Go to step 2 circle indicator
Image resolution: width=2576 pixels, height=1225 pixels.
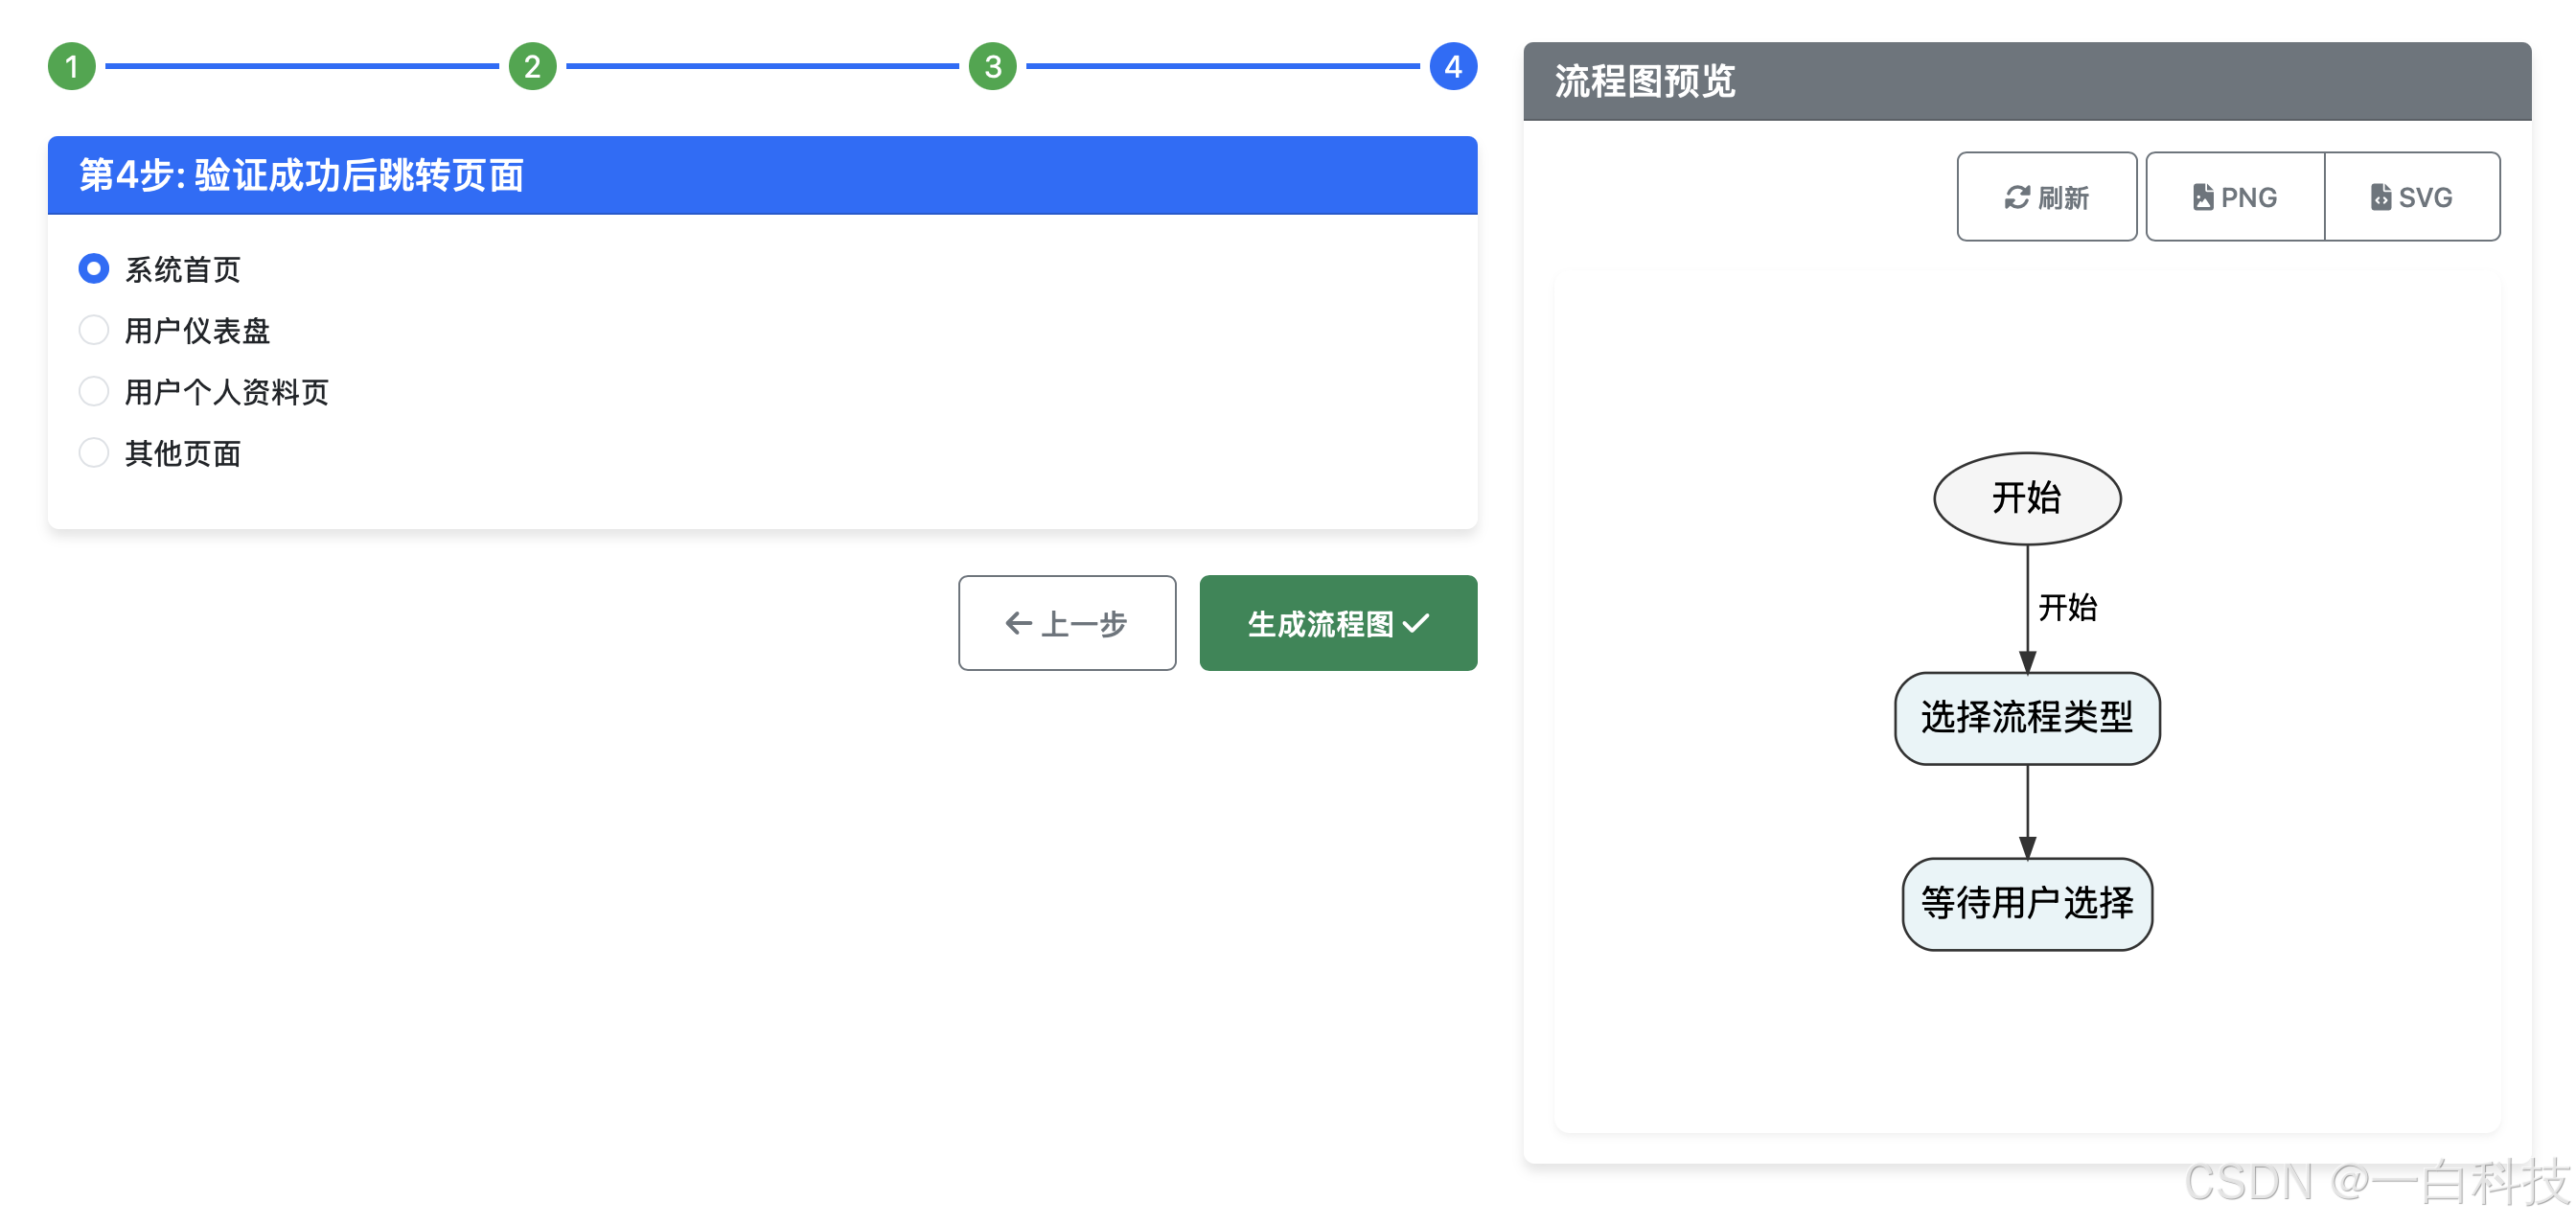(x=532, y=67)
